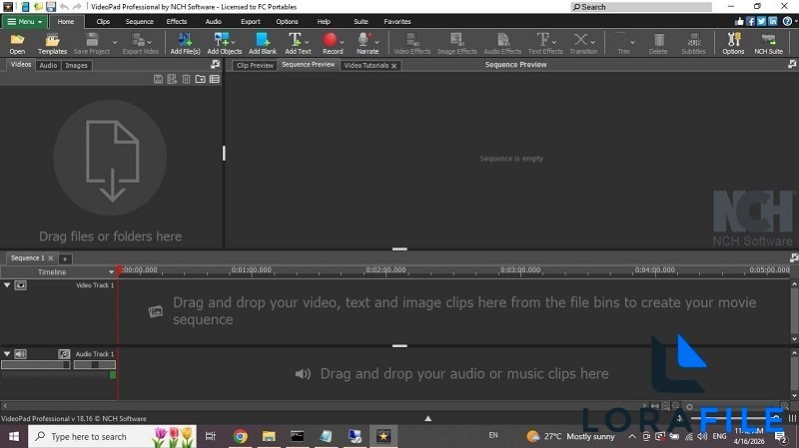Add a new sequence with the plus button
Screen dimensions: 799x448
point(65,258)
